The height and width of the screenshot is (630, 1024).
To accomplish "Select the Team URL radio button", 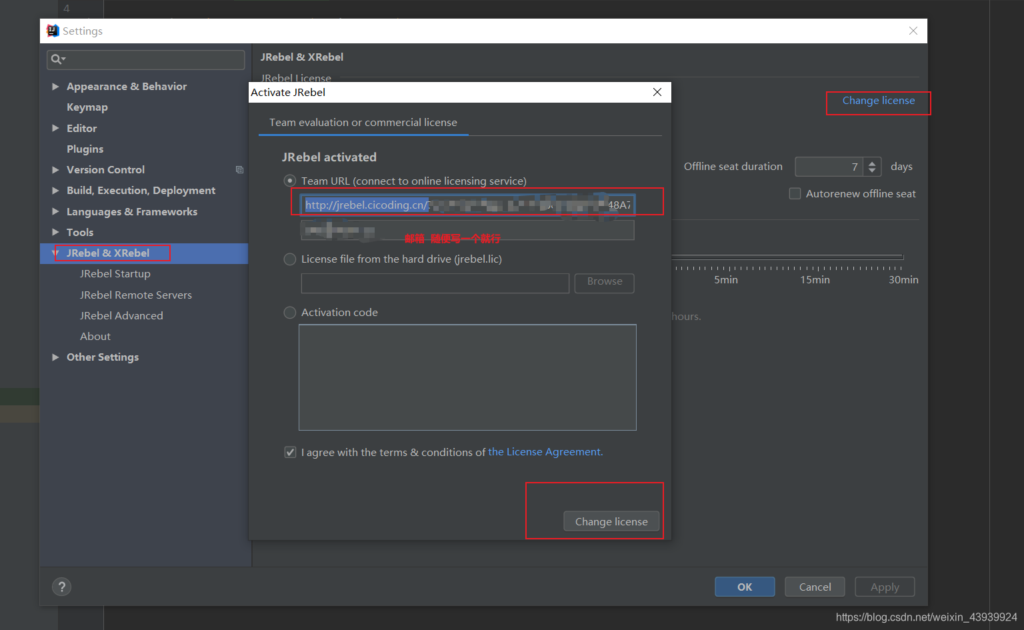I will tap(290, 181).
